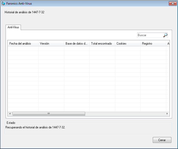
Task: Click the partially visible header after Registro
Action: point(168,44)
